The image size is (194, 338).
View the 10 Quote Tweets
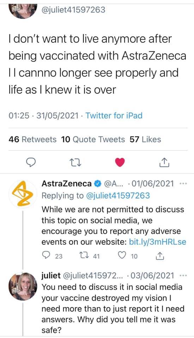pos(93,139)
